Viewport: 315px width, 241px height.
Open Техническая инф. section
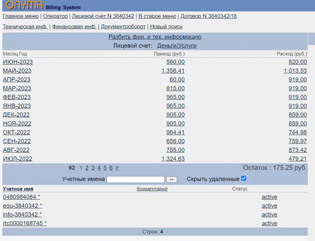tap(25, 26)
